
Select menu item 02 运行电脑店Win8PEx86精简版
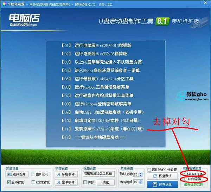point(94,54)
